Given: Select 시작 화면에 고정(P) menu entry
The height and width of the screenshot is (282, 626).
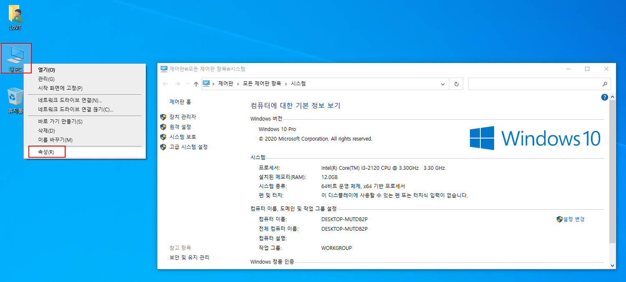Looking at the screenshot, I should pyautogui.click(x=85, y=88).
